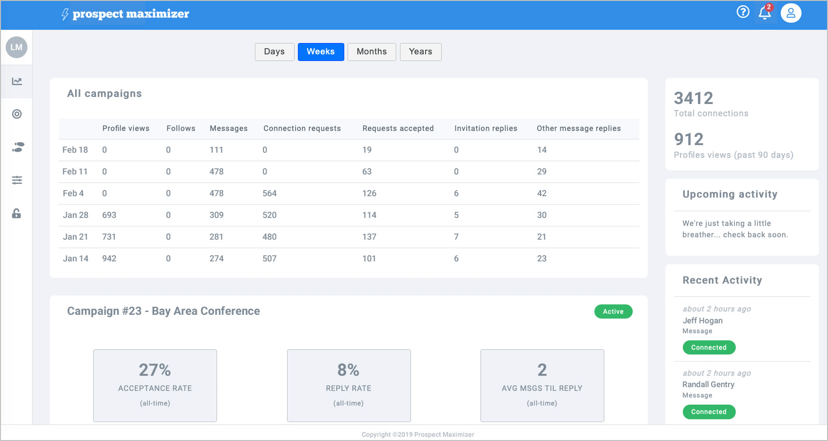Click Connected badge under Randall Gentry
The height and width of the screenshot is (441, 828).
point(708,412)
